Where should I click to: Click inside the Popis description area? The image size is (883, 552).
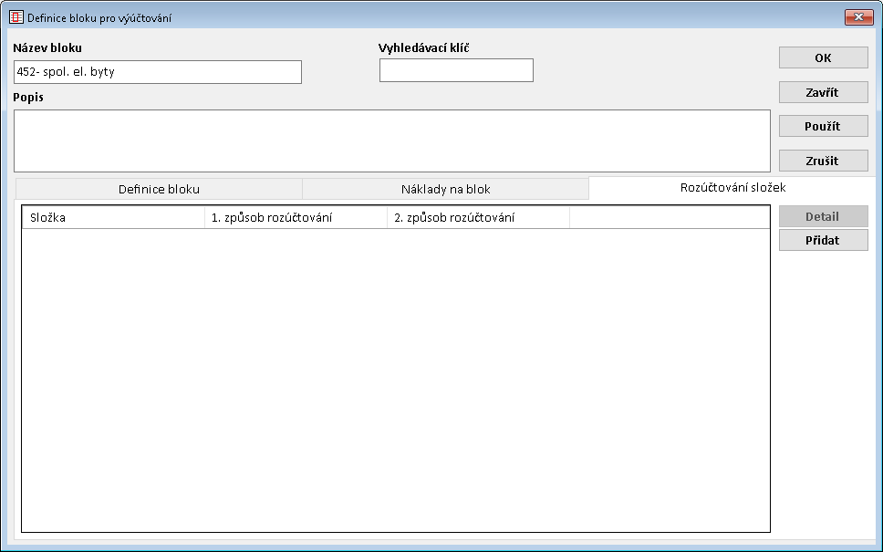point(392,141)
